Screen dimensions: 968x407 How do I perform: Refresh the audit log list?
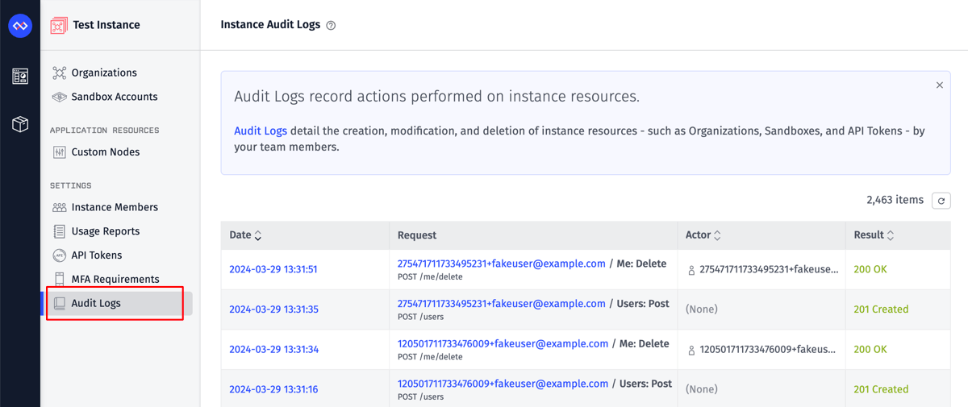(x=941, y=201)
